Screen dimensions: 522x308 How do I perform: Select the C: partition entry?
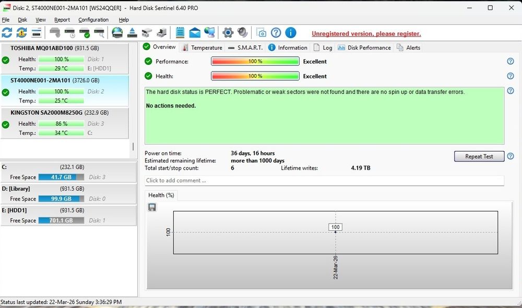coord(68,172)
